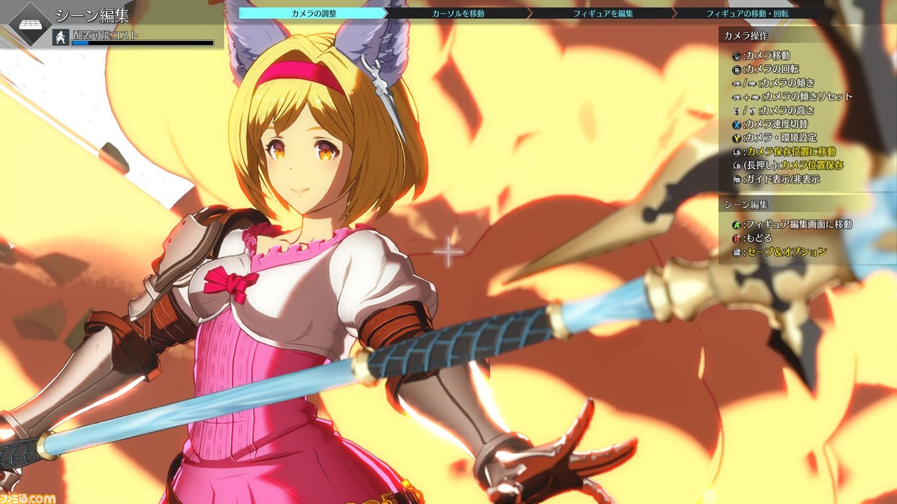Viewport: 897px width, 504px height.
Task: Click the Y button icon for カメラ・環境設定
Action: tap(737, 138)
